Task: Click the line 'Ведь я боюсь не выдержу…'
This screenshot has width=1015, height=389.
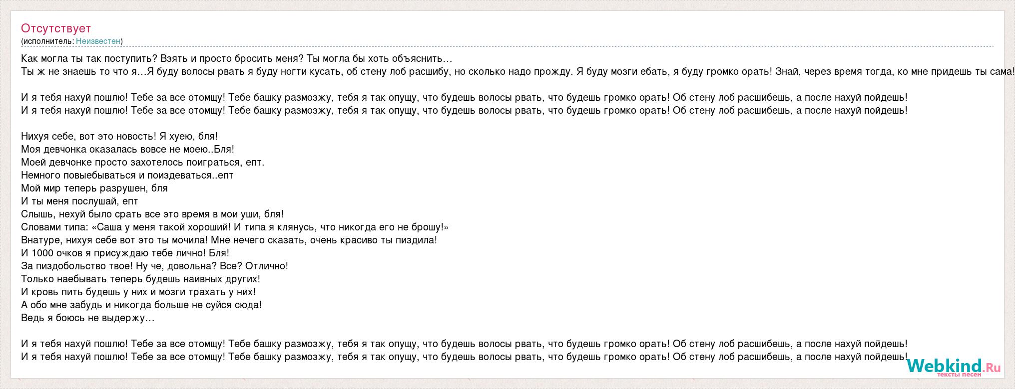Action: pos(88,318)
